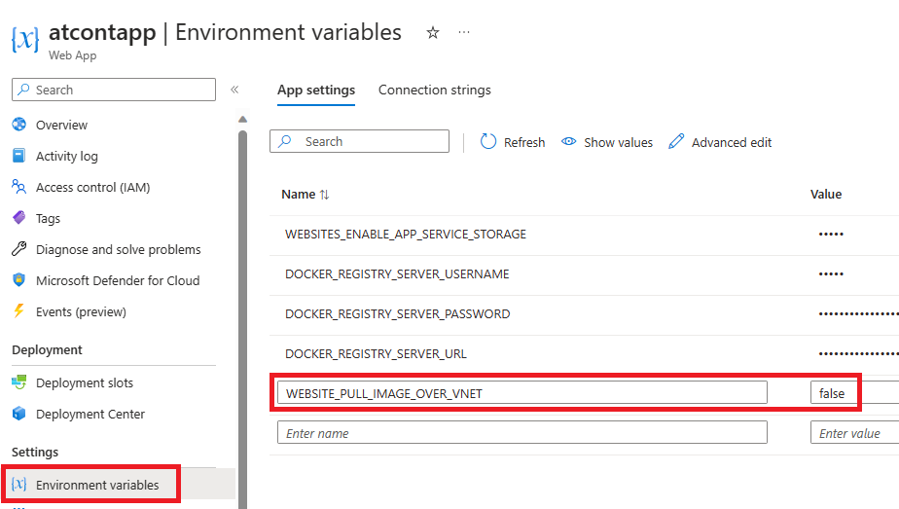
Task: Reveal hidden value of WEBSITES_ENABLE_APP_SERVICE_STORAGE
Action: (x=831, y=234)
